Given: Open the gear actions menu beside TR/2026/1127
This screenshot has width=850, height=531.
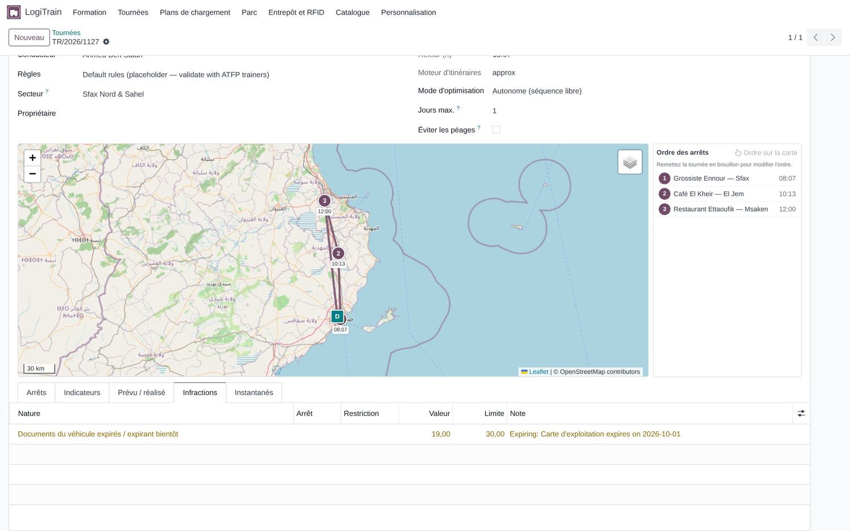Looking at the screenshot, I should click(x=106, y=42).
